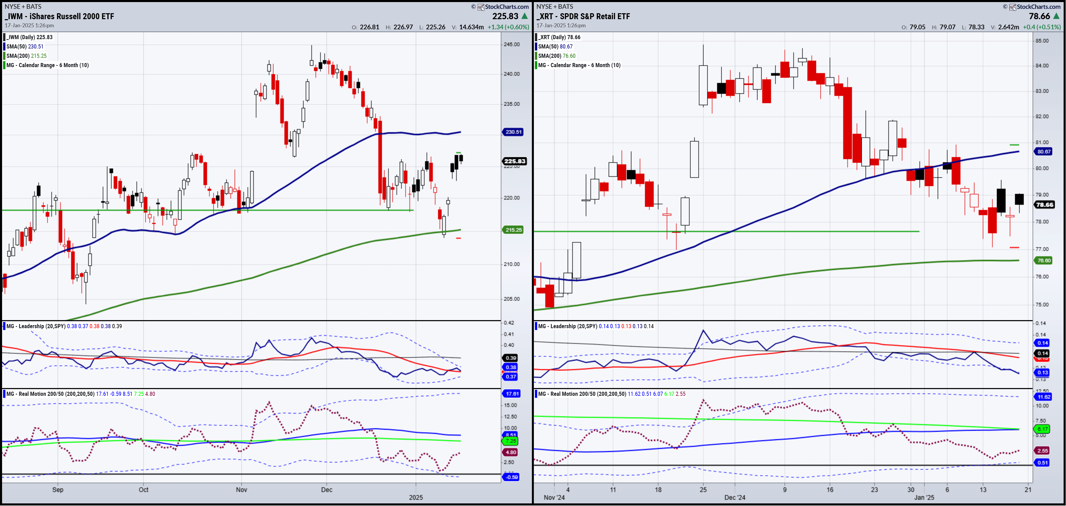Image resolution: width=1066 pixels, height=506 pixels.
Task: Click IWM SMA(200) 215.25 legend entry
Action: click(x=26, y=56)
